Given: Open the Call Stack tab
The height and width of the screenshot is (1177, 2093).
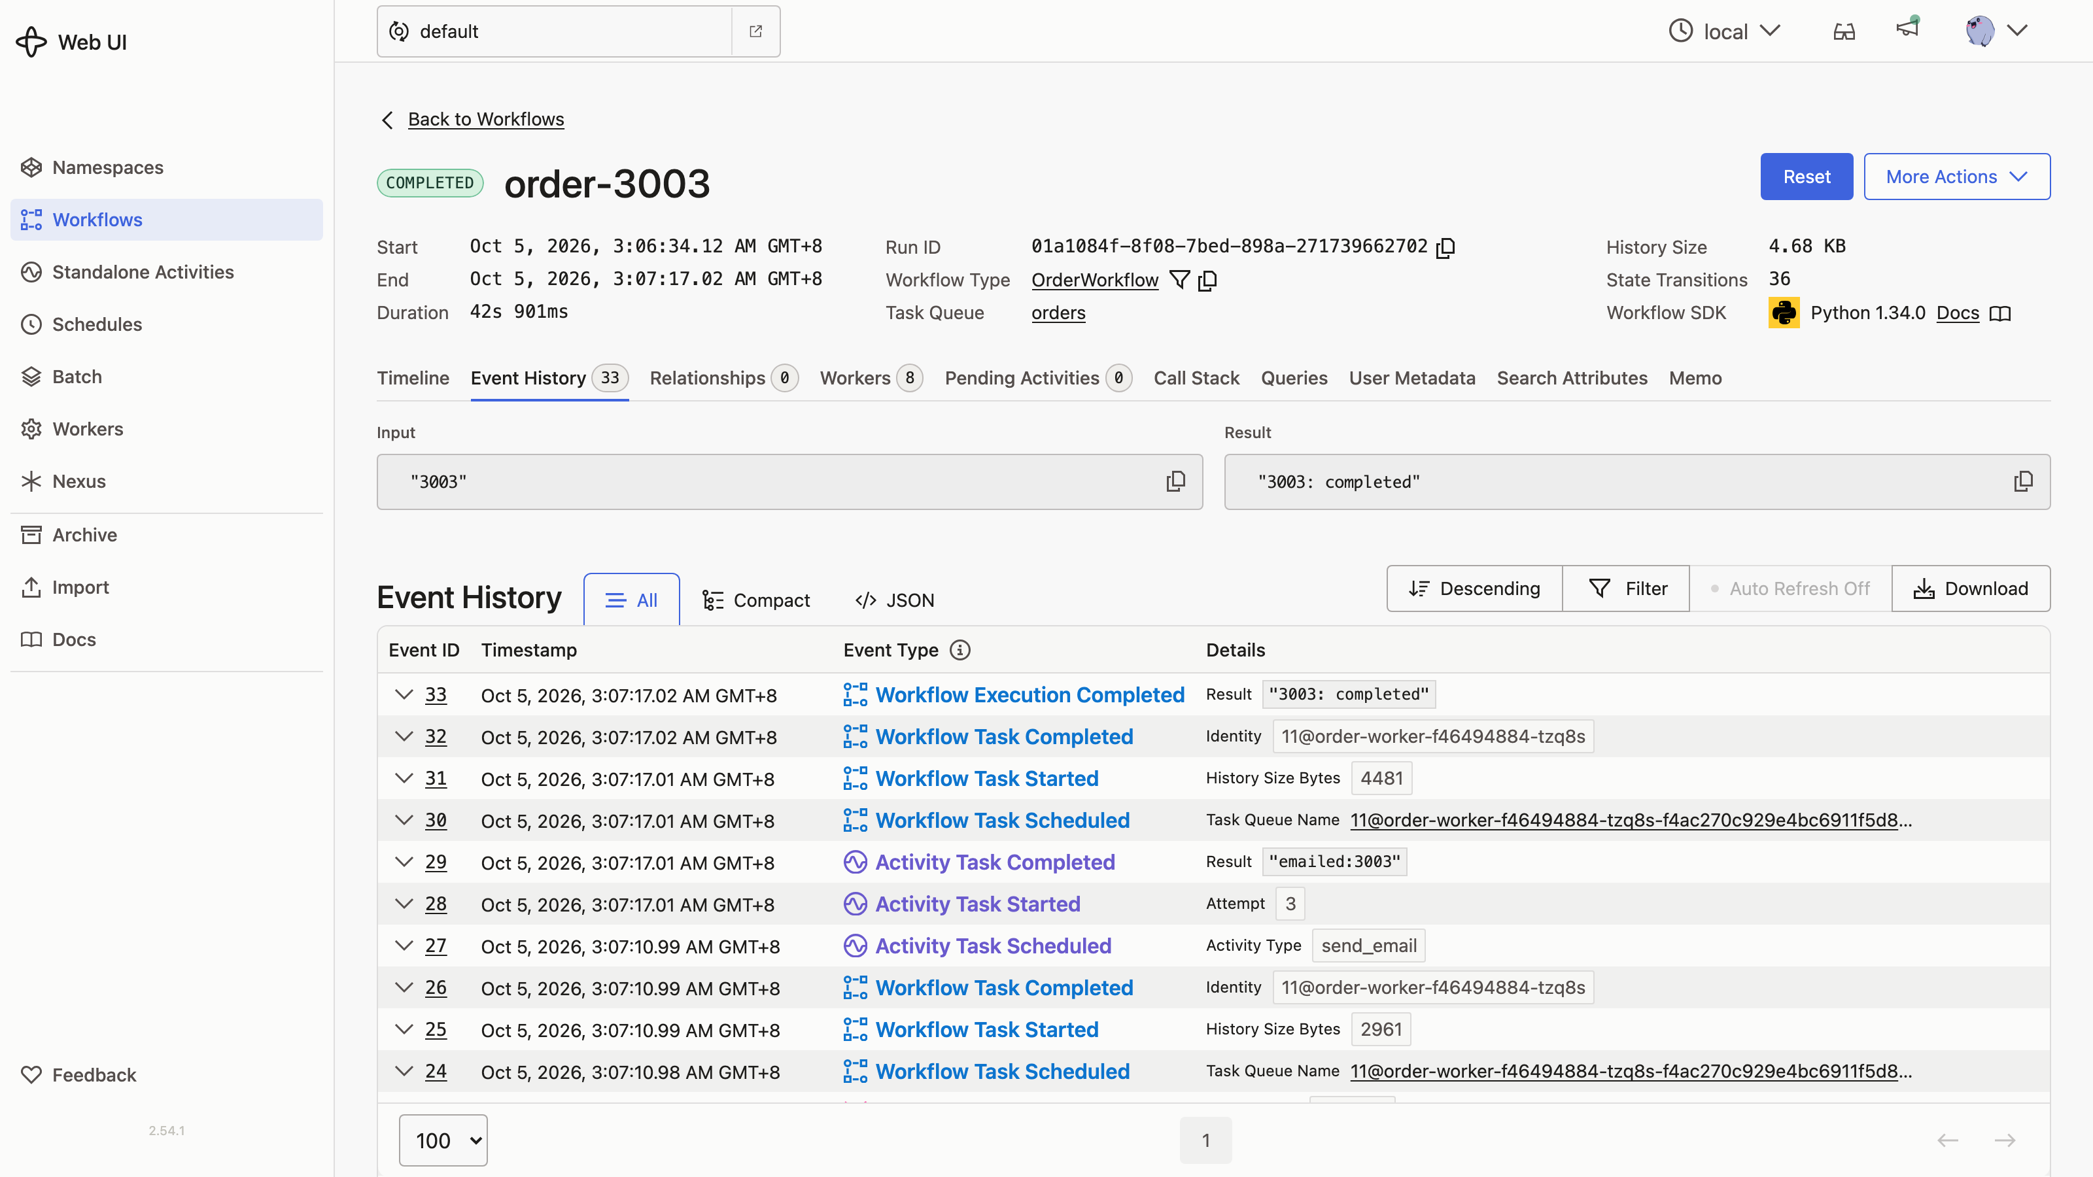Looking at the screenshot, I should pos(1196,378).
